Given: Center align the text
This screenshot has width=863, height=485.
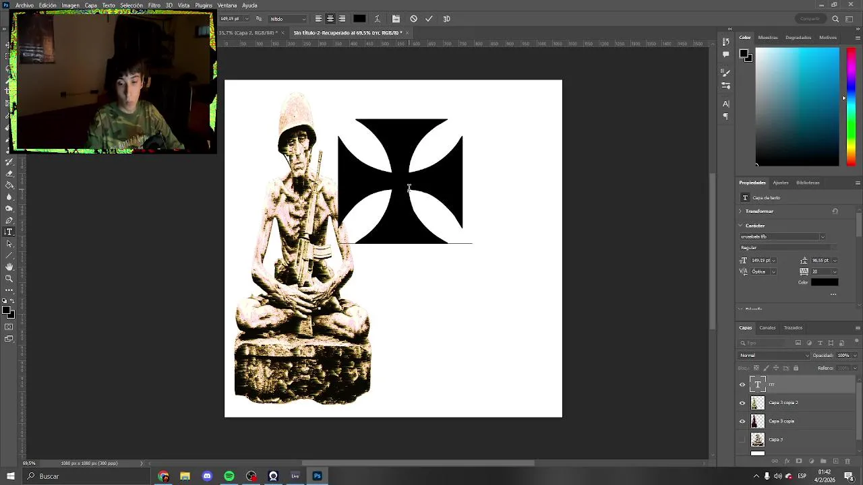Looking at the screenshot, I should 330,19.
